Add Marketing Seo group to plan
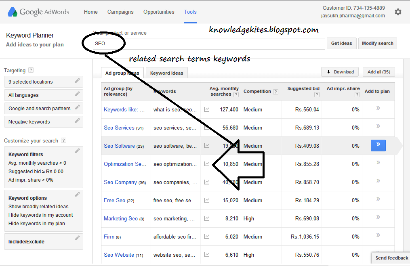This screenshot has width=410, height=266. pyautogui.click(x=378, y=217)
